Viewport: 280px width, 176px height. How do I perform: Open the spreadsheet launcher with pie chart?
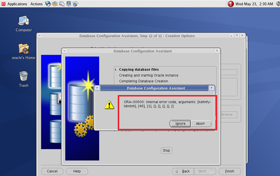pos(76,4)
